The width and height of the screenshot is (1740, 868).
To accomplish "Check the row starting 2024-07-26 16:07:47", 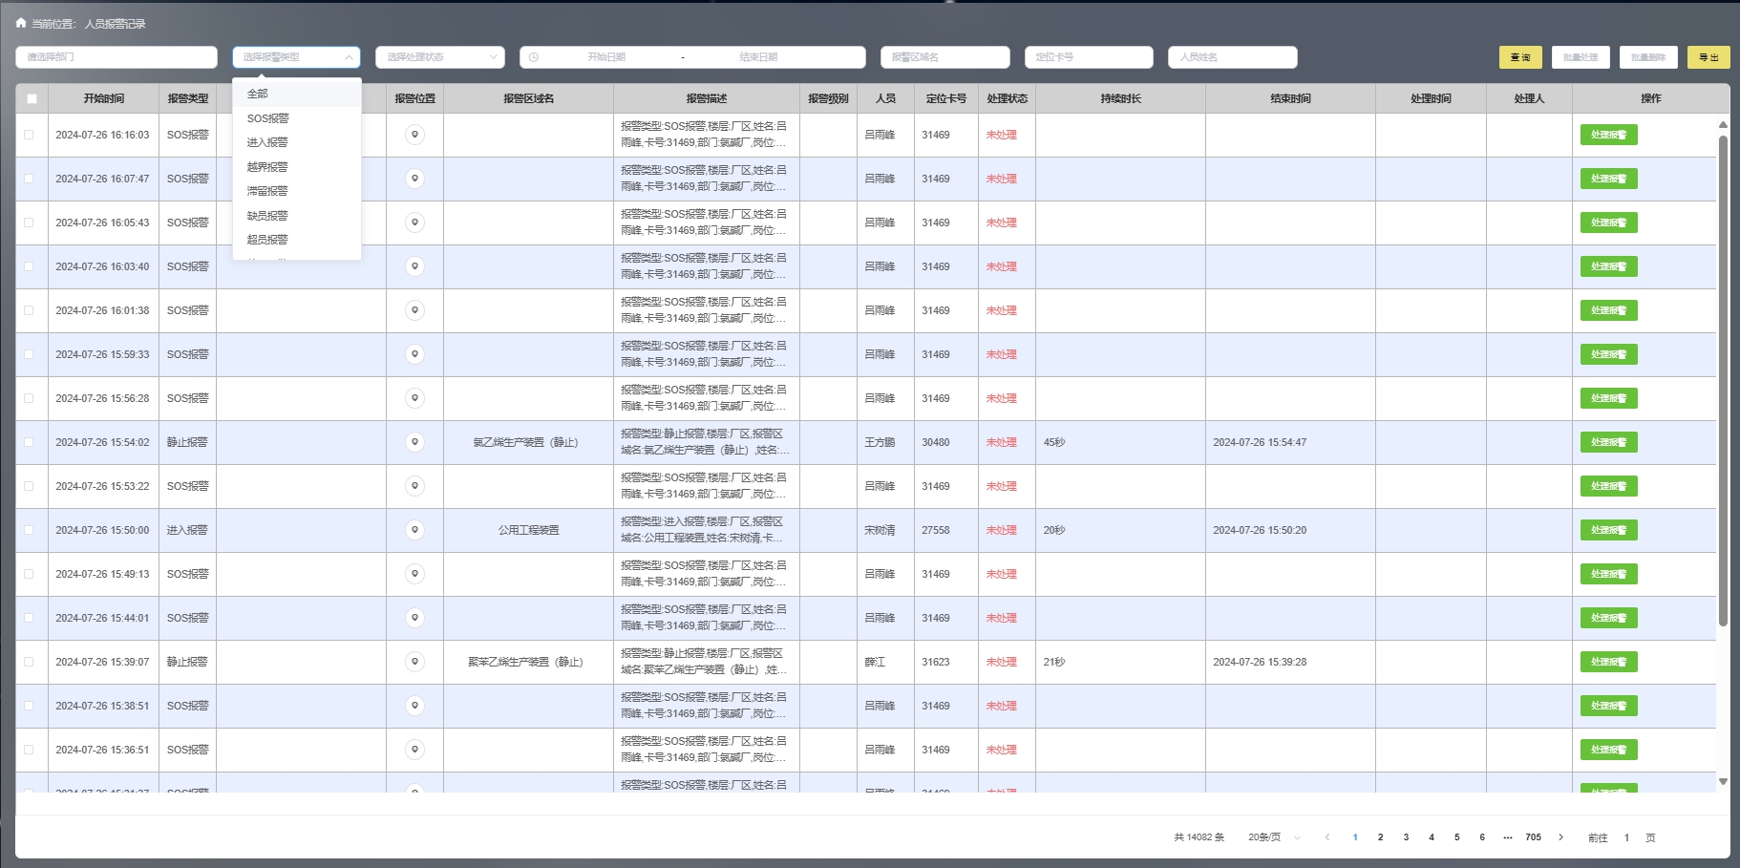I will click(x=29, y=179).
